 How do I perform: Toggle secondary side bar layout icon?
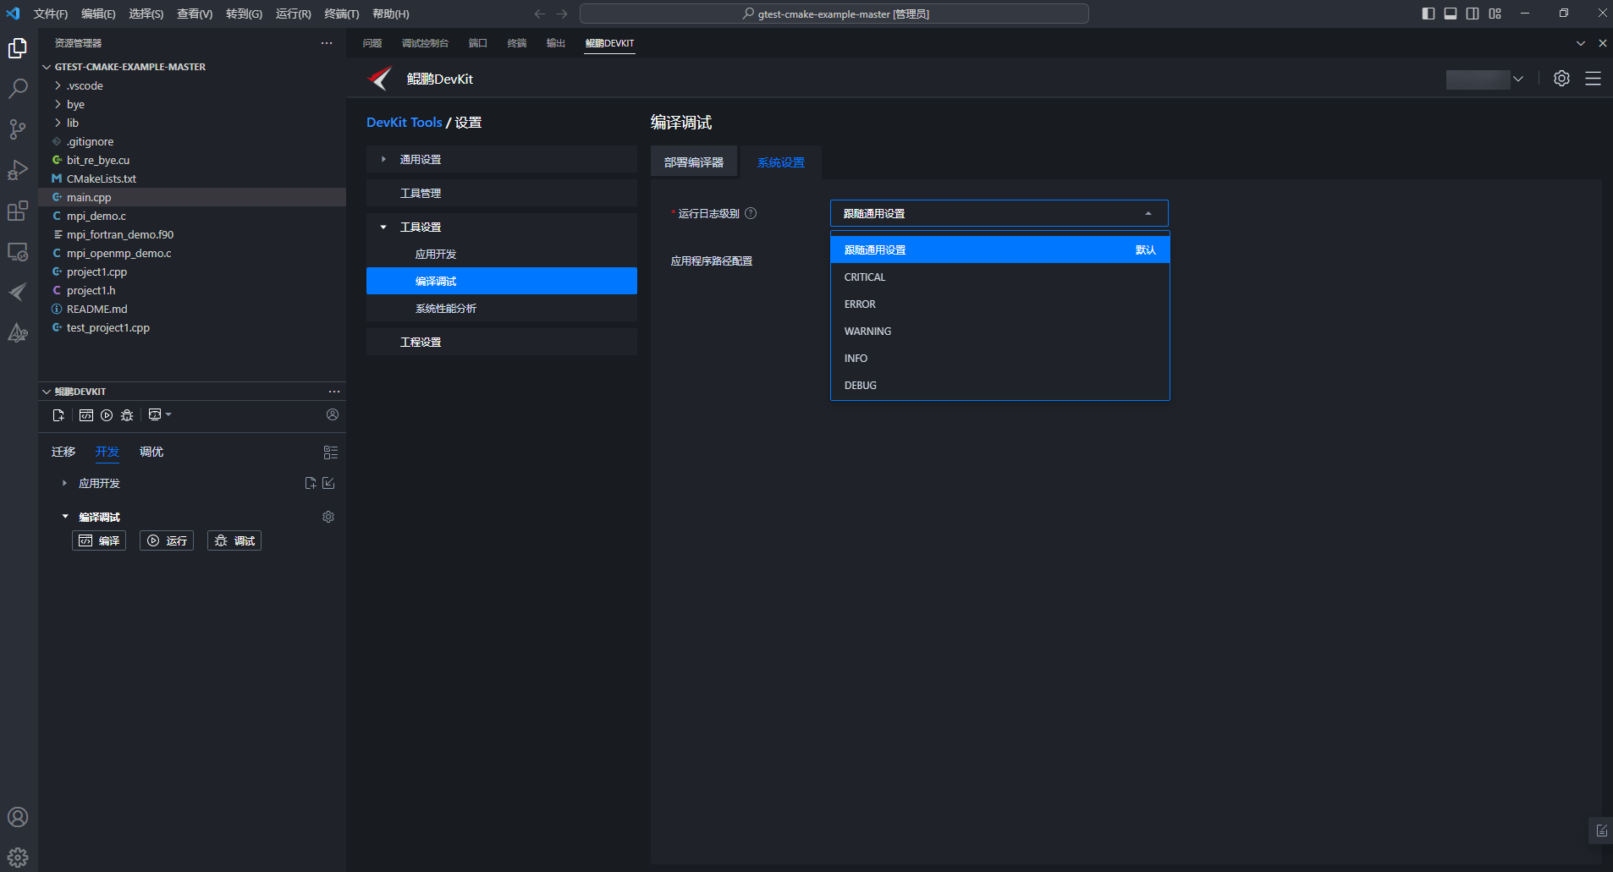(1473, 14)
